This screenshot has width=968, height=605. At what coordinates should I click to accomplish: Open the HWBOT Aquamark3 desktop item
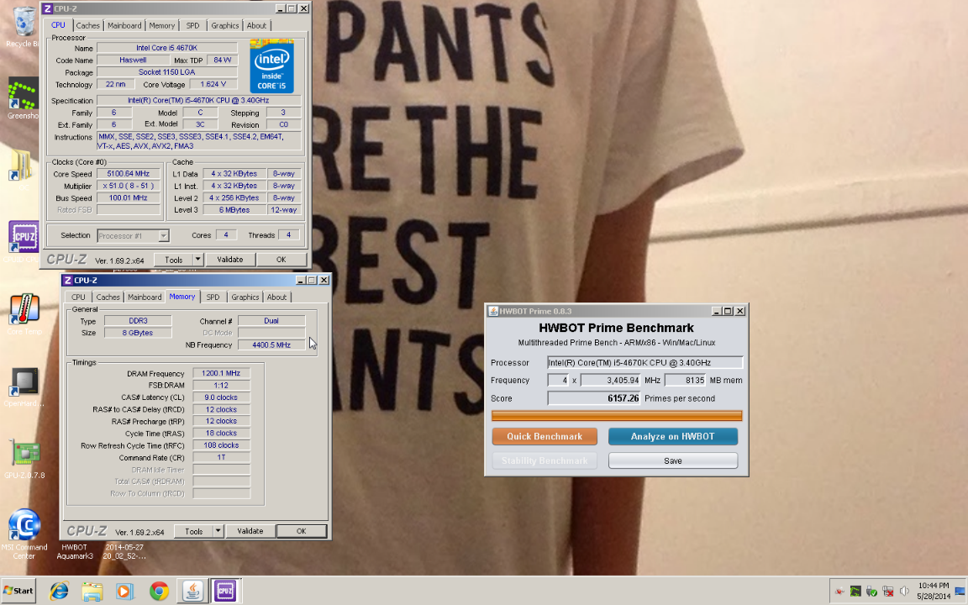(x=74, y=551)
